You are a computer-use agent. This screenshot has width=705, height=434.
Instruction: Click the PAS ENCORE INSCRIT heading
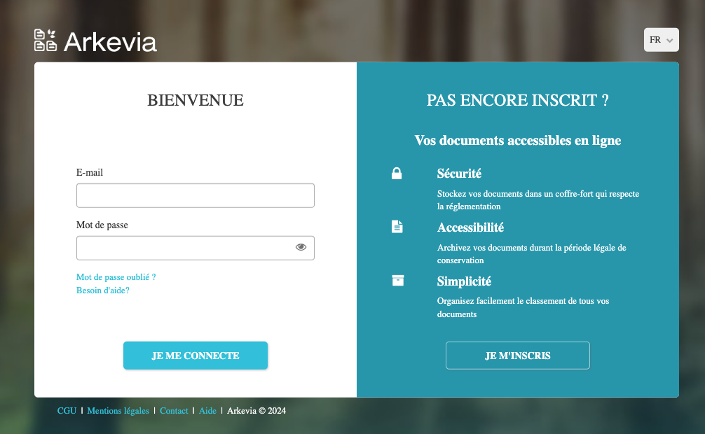[518, 100]
